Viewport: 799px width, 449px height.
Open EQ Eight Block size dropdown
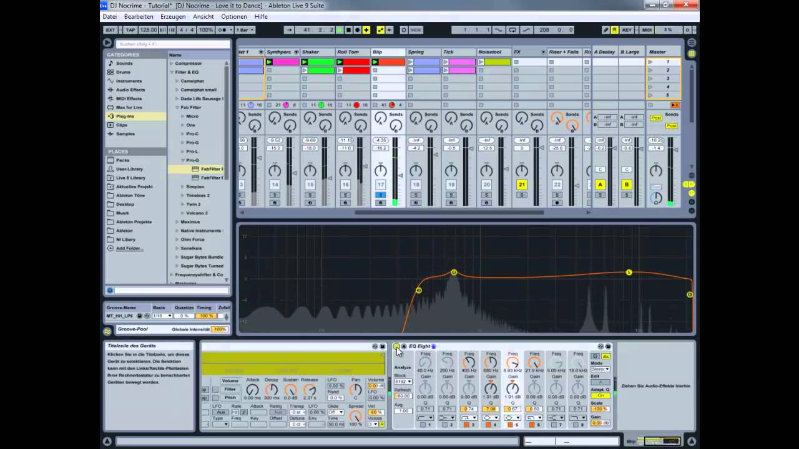tap(403, 382)
